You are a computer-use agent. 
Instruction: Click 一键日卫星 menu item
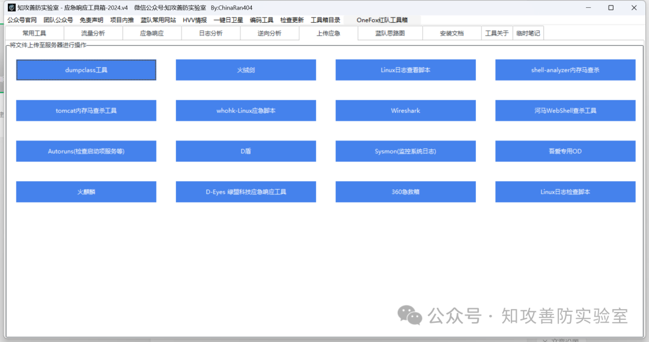click(x=228, y=20)
